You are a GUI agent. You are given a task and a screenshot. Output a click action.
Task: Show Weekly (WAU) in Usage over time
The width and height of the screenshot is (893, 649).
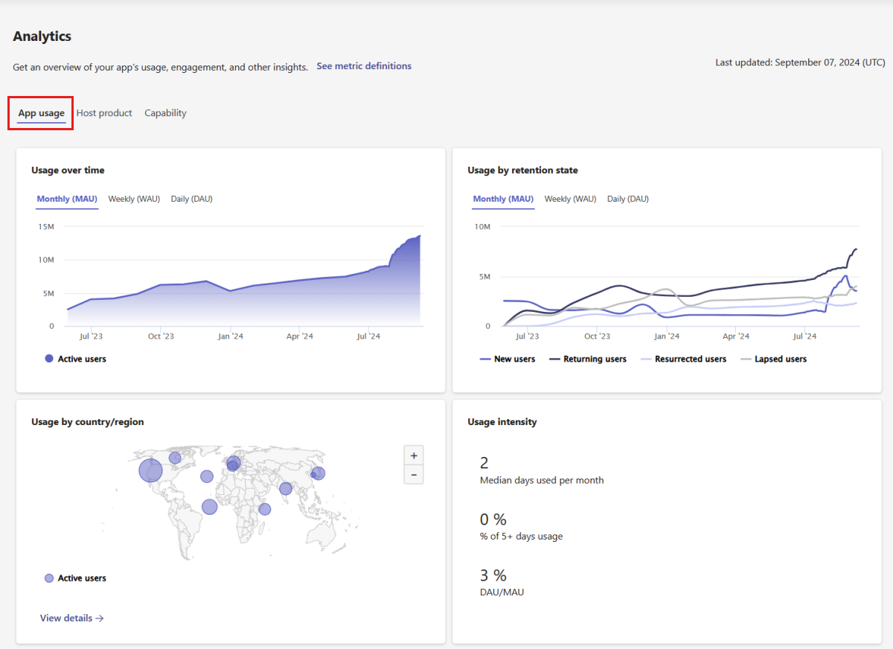click(134, 199)
